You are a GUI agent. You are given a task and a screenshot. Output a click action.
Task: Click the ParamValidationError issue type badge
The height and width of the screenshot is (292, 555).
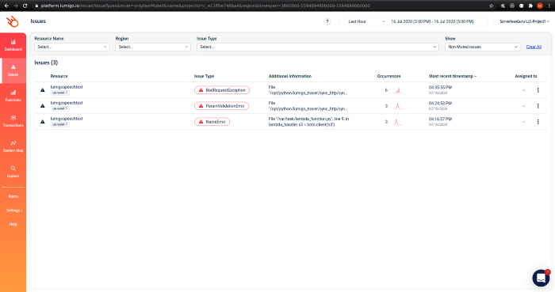[221, 106]
